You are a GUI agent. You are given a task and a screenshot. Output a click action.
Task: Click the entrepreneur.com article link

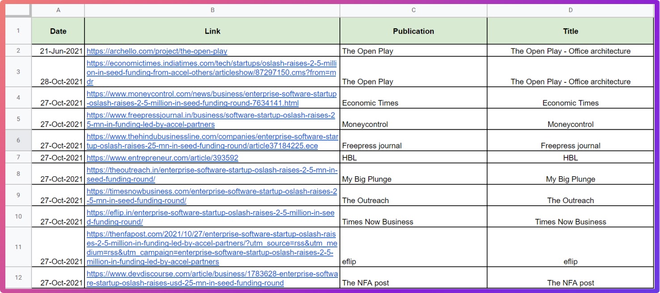[162, 158]
